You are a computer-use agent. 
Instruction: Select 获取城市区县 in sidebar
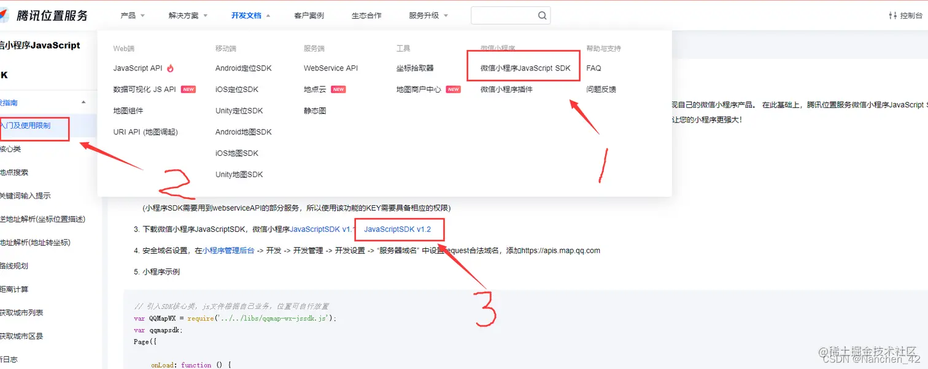[21, 336]
